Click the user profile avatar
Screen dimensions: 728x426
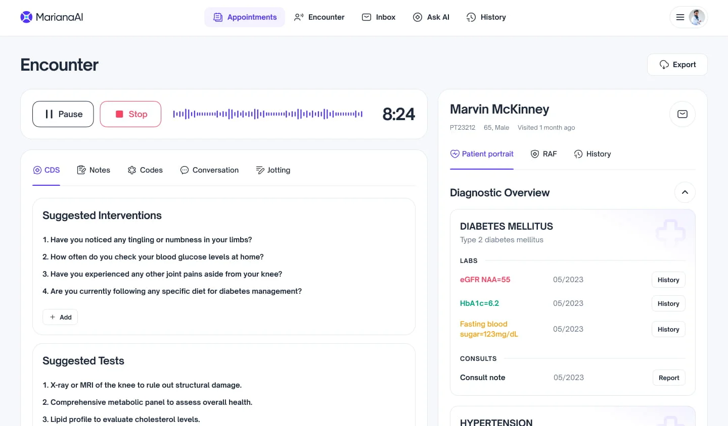point(697,17)
